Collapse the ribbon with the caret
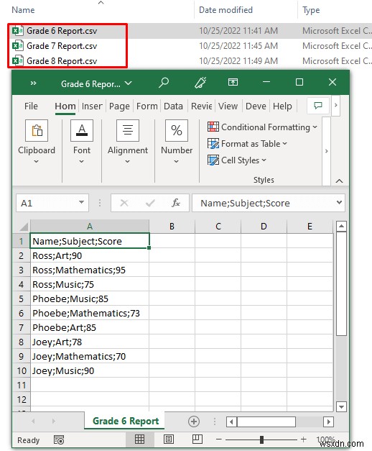This screenshot has width=372, height=451. (339, 181)
